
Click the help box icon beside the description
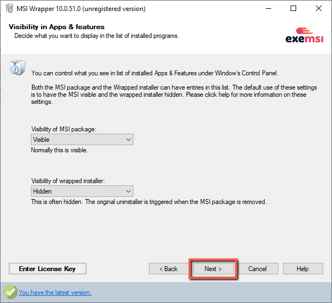tap(17, 68)
